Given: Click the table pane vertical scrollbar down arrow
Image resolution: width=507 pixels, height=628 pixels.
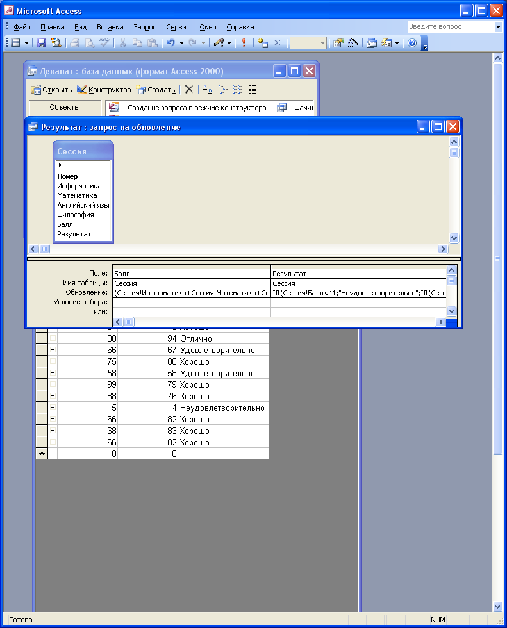Looking at the screenshot, I should (454, 238).
